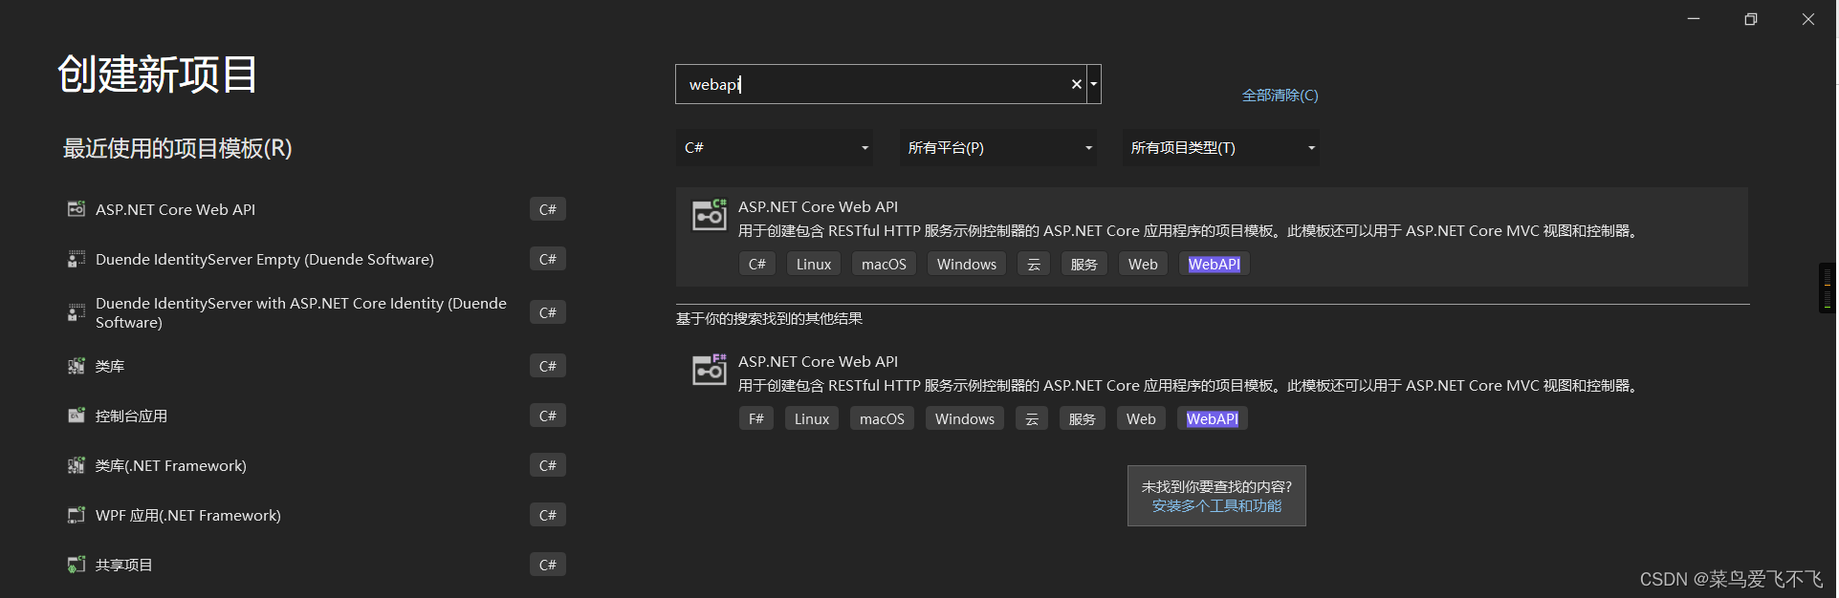Open the search history dropdown arrow
The height and width of the screenshot is (598, 1839).
(x=1094, y=84)
